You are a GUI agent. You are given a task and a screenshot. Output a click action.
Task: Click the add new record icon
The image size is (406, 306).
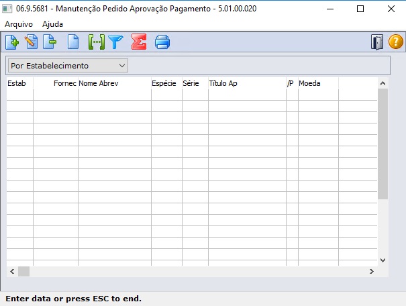[12, 42]
